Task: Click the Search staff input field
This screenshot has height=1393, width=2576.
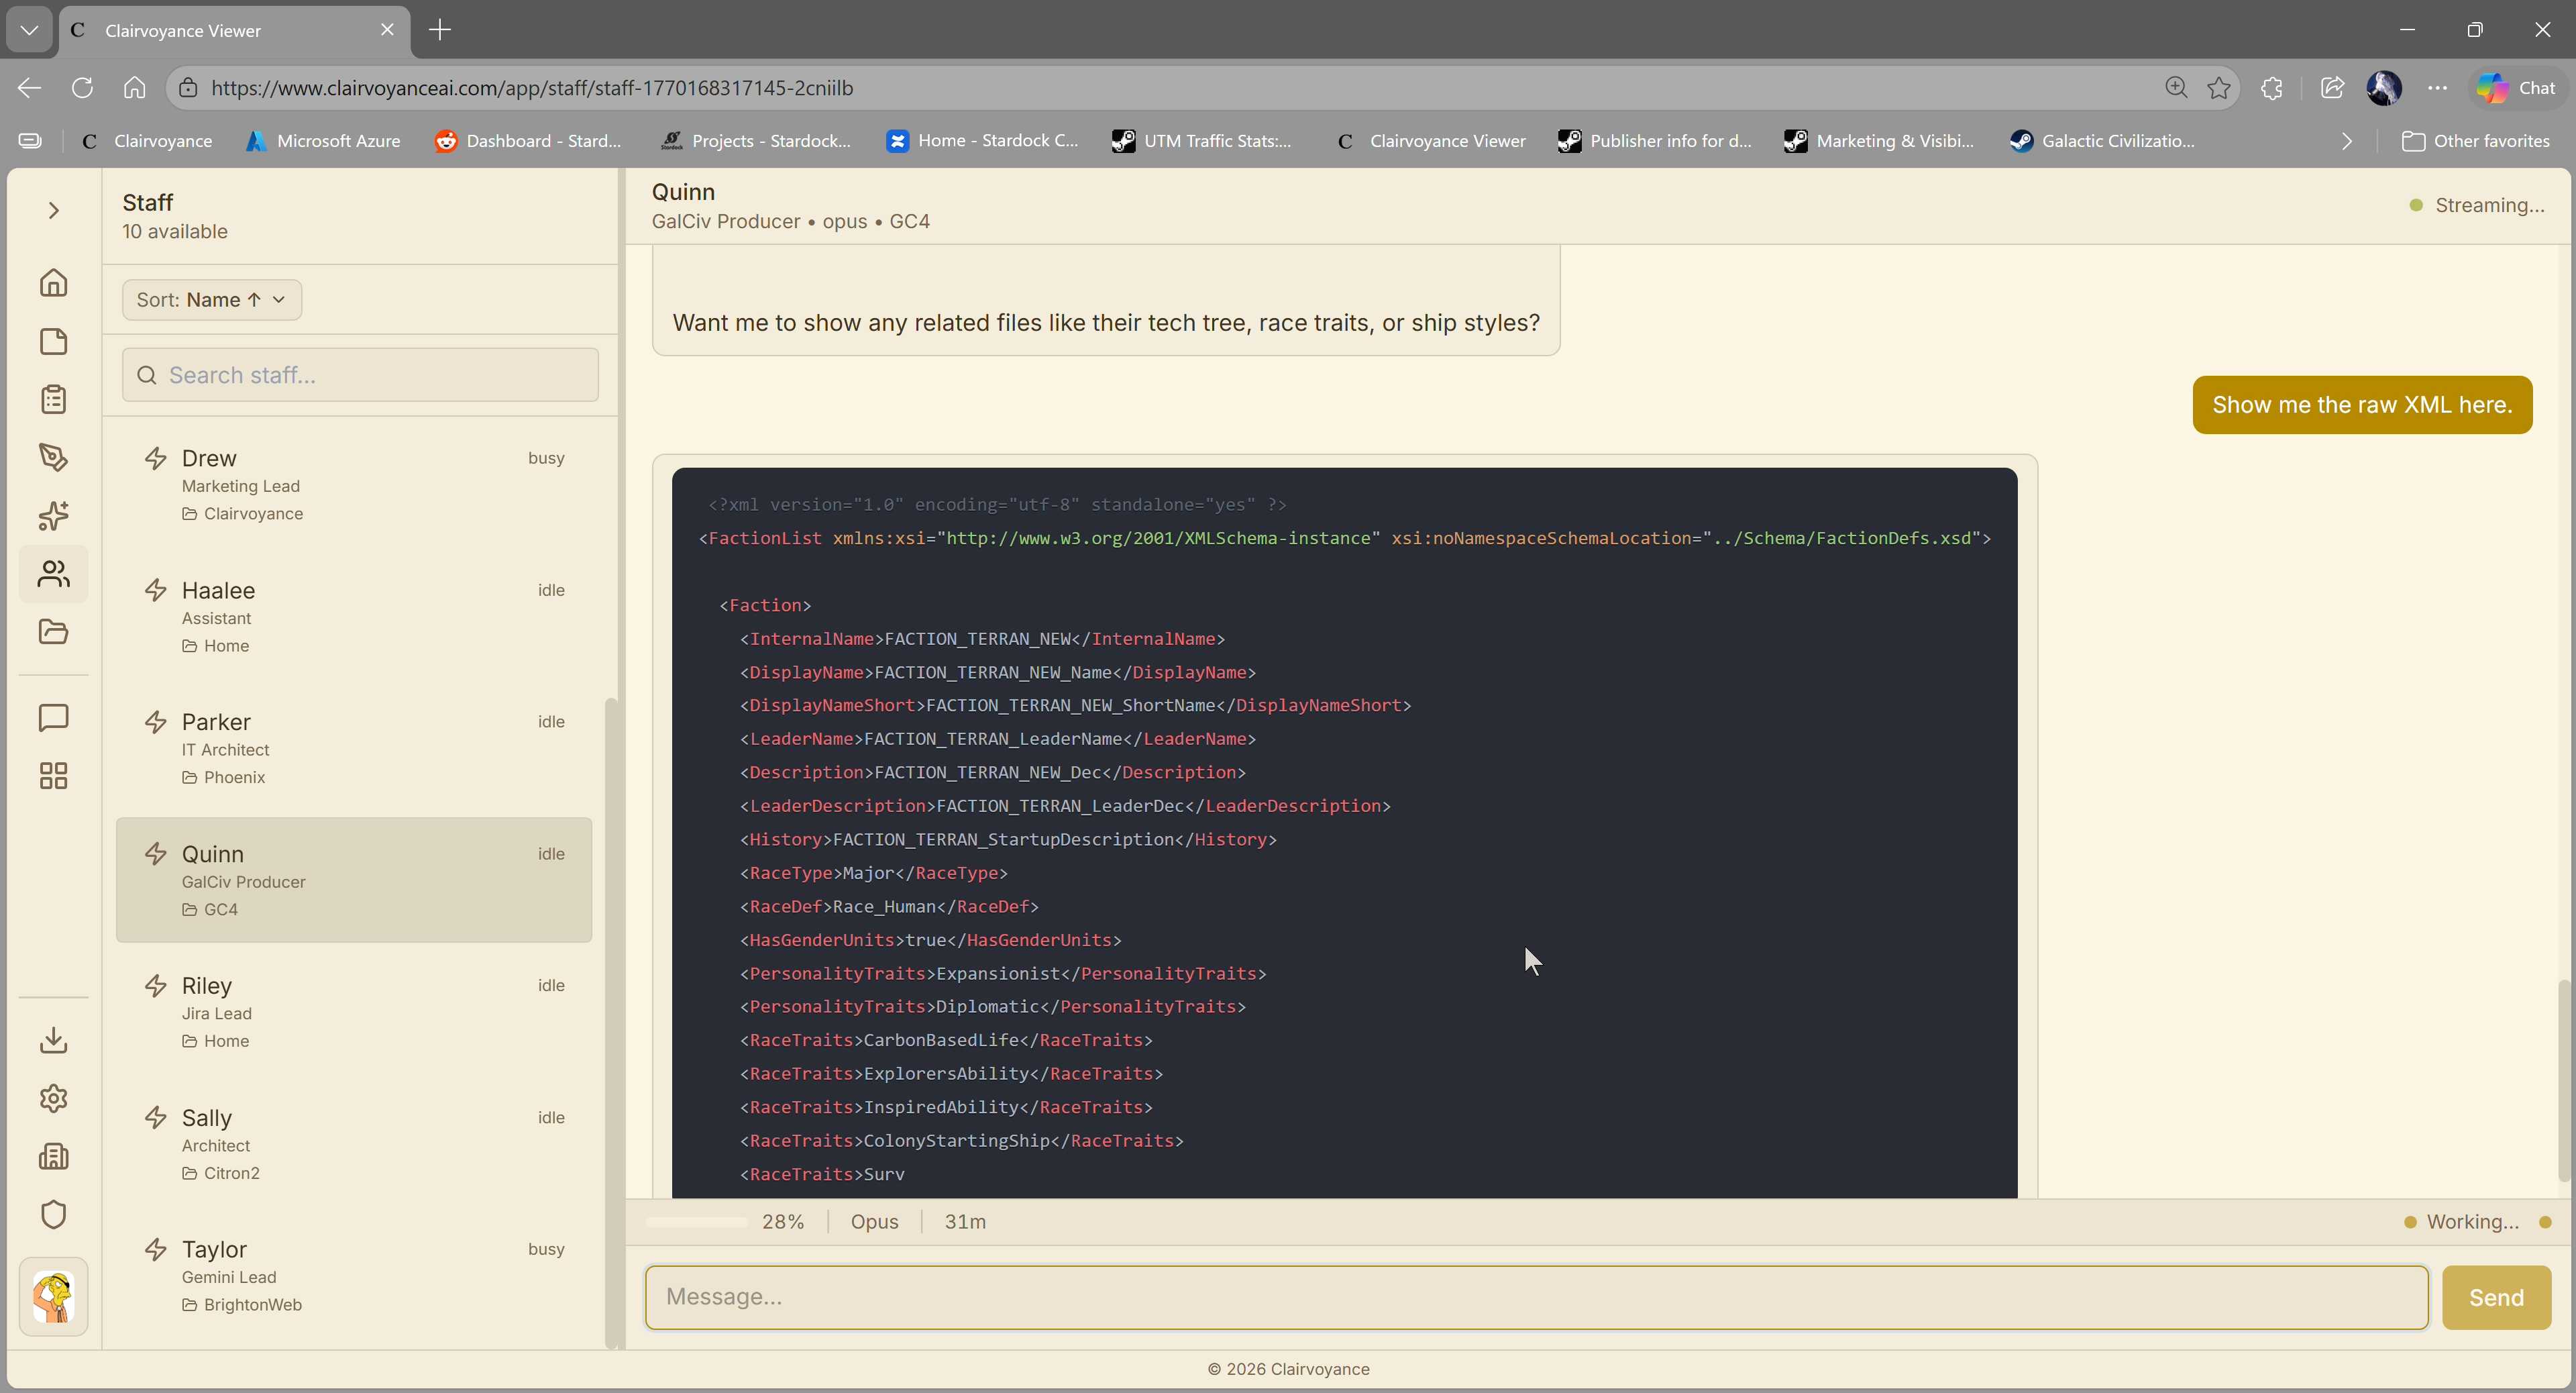Action: (x=360, y=375)
